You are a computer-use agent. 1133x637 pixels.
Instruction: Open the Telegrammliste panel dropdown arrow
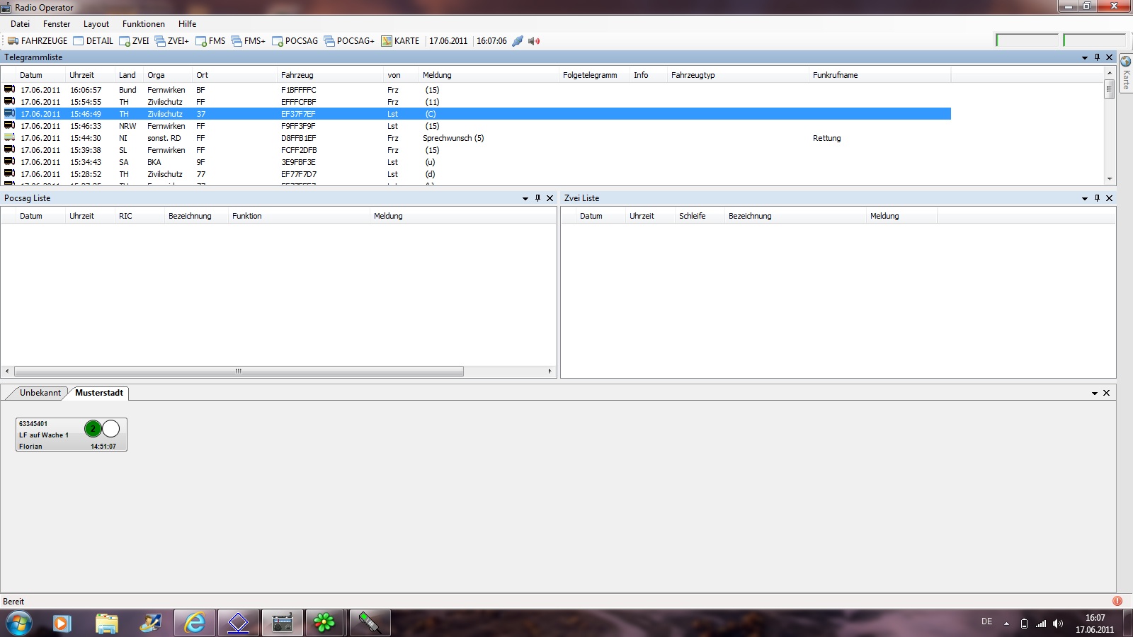1085,57
